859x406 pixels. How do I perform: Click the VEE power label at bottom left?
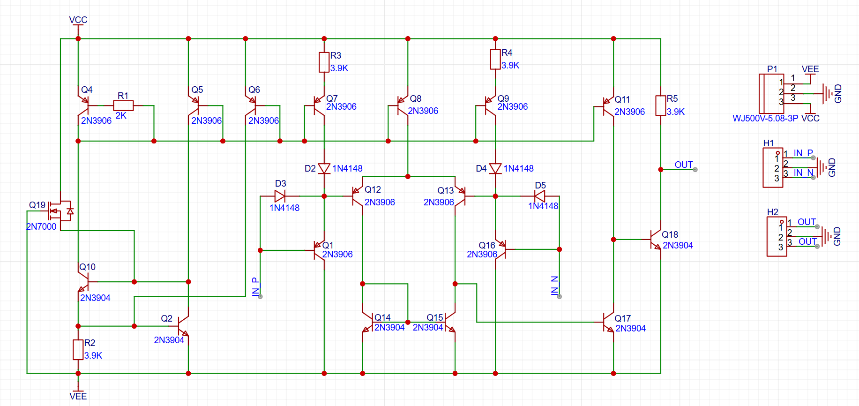[78, 396]
